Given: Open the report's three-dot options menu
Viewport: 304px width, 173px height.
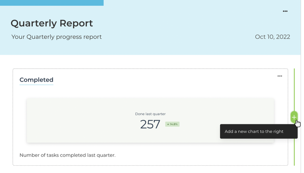Looking at the screenshot, I should pos(285,11).
